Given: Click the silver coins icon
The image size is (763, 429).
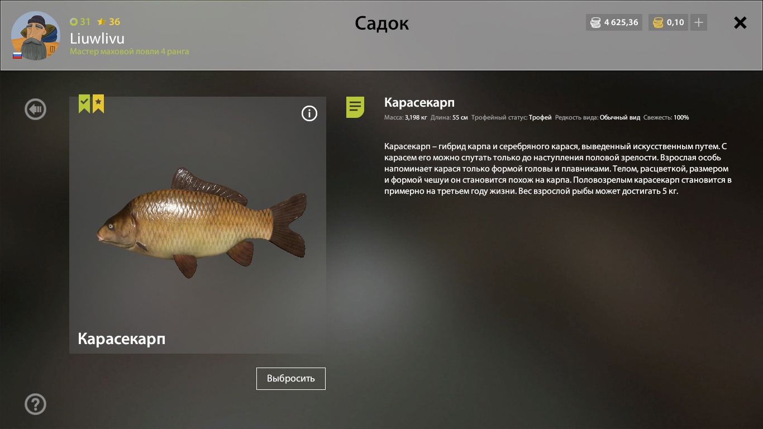Looking at the screenshot, I should pyautogui.click(x=595, y=23).
